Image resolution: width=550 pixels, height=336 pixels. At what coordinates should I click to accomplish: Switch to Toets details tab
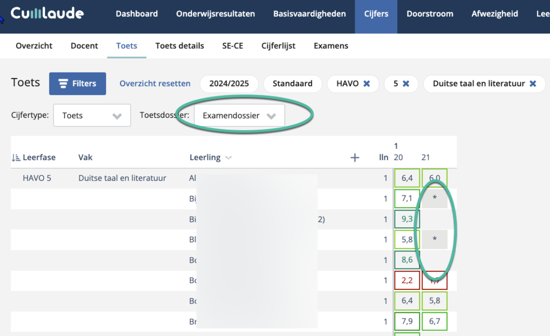[x=180, y=46]
